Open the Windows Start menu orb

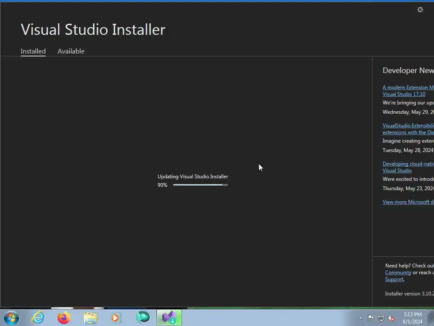point(11,318)
